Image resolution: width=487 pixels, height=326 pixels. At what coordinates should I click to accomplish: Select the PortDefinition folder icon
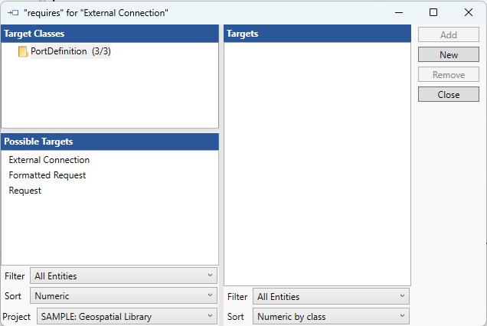pos(23,51)
